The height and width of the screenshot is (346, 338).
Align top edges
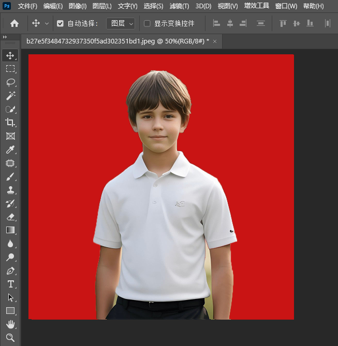pyautogui.click(x=283, y=23)
